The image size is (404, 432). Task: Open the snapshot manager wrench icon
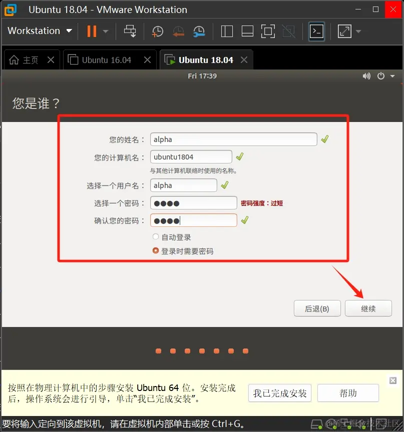199,31
